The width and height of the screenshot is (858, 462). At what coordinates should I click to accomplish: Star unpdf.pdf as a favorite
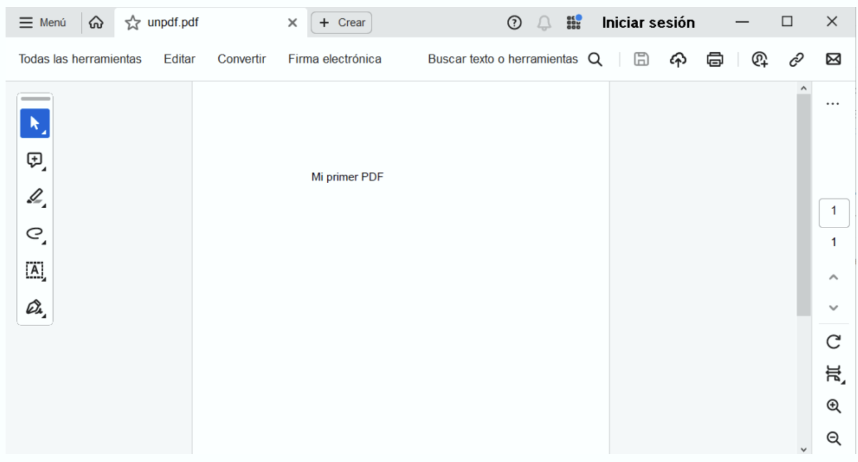[132, 23]
